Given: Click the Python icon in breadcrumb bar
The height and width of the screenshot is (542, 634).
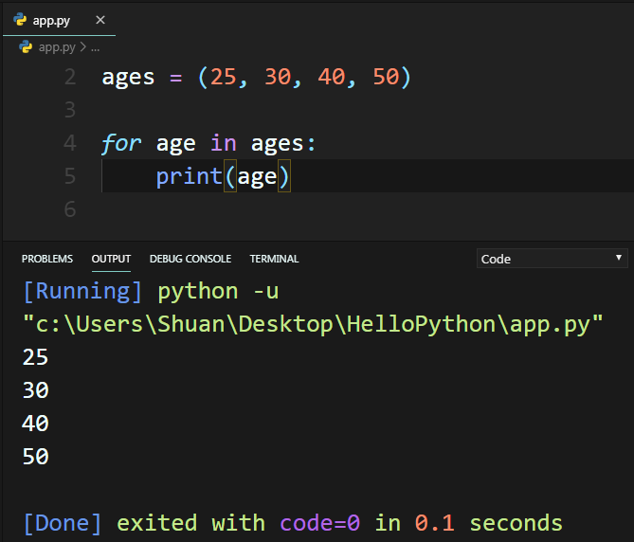Looking at the screenshot, I should coord(26,46).
